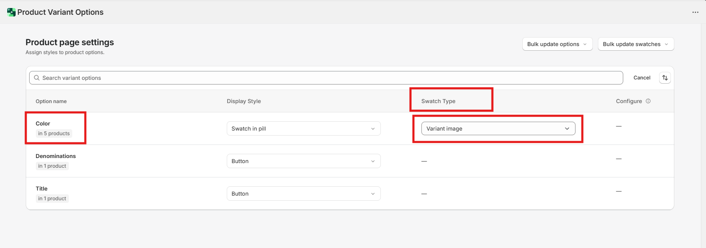Click the magnifier icon in search bar
The height and width of the screenshot is (248, 706).
click(37, 78)
